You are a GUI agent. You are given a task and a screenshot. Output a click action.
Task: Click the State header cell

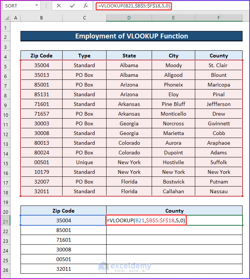coord(129,56)
